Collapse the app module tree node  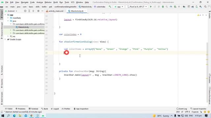tap(5, 15)
